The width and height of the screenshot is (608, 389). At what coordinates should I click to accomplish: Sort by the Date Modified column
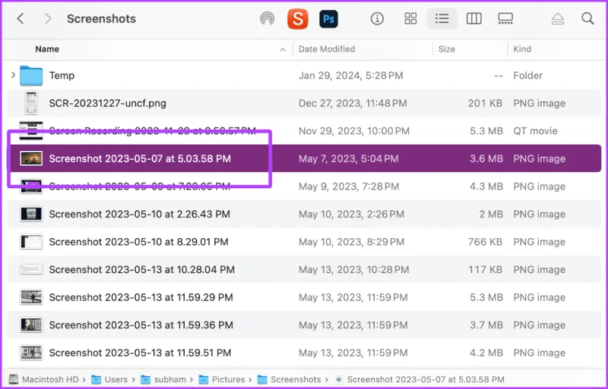(x=327, y=49)
